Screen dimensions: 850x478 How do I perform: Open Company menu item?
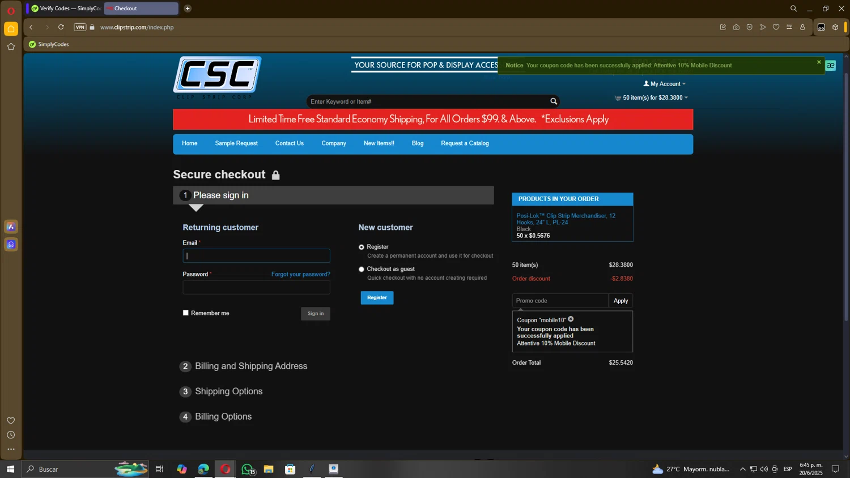(334, 143)
